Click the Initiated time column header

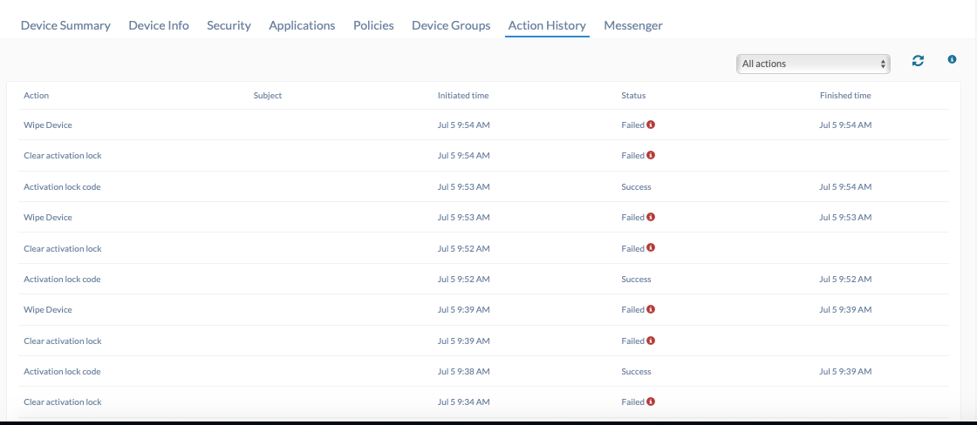pos(463,96)
